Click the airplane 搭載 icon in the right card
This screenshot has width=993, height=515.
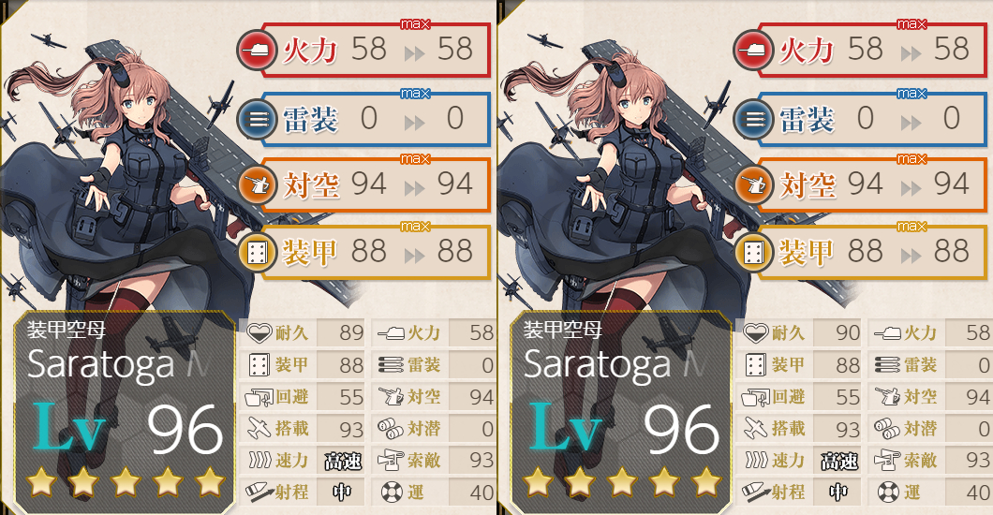pyautogui.click(x=755, y=428)
